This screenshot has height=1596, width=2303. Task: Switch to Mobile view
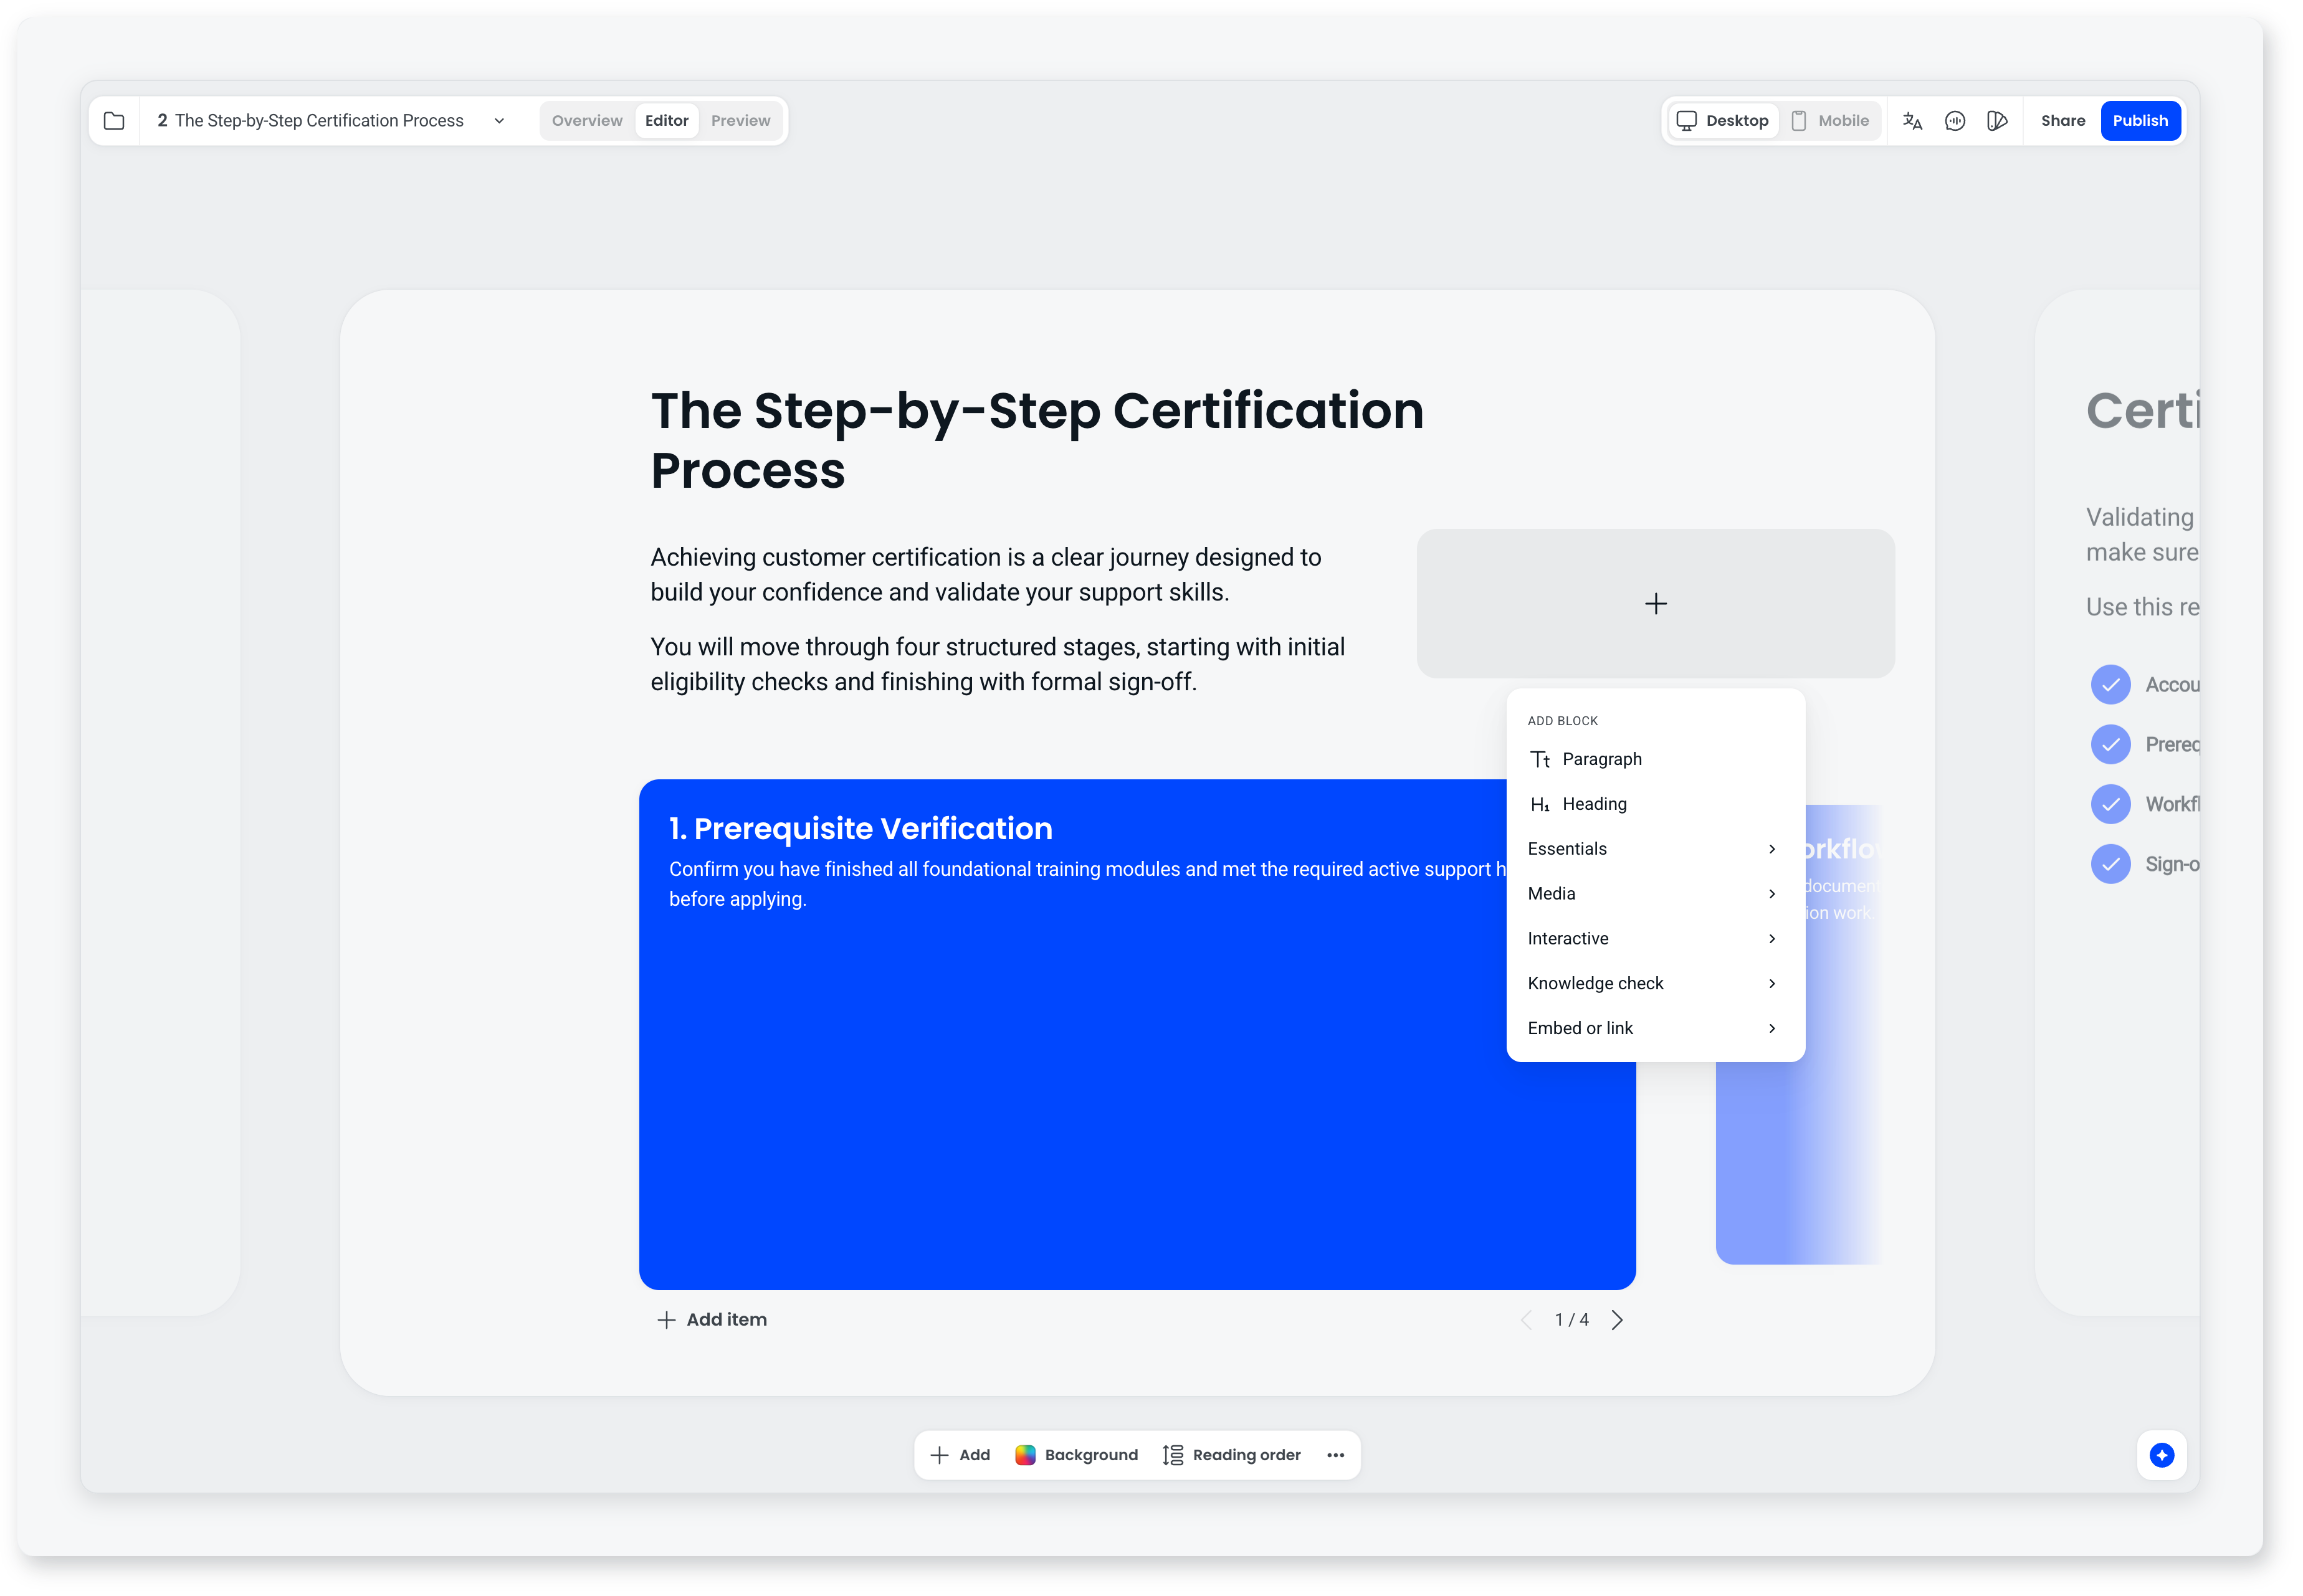[1829, 121]
